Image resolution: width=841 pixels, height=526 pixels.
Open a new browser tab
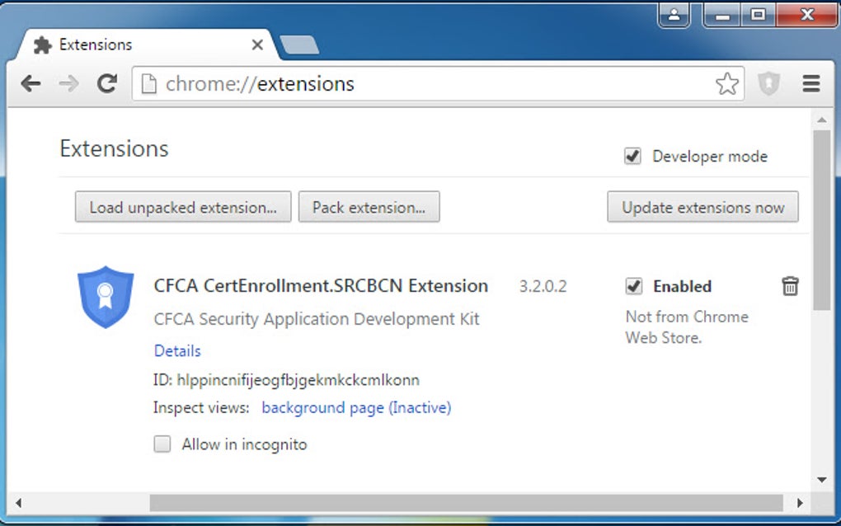(299, 45)
